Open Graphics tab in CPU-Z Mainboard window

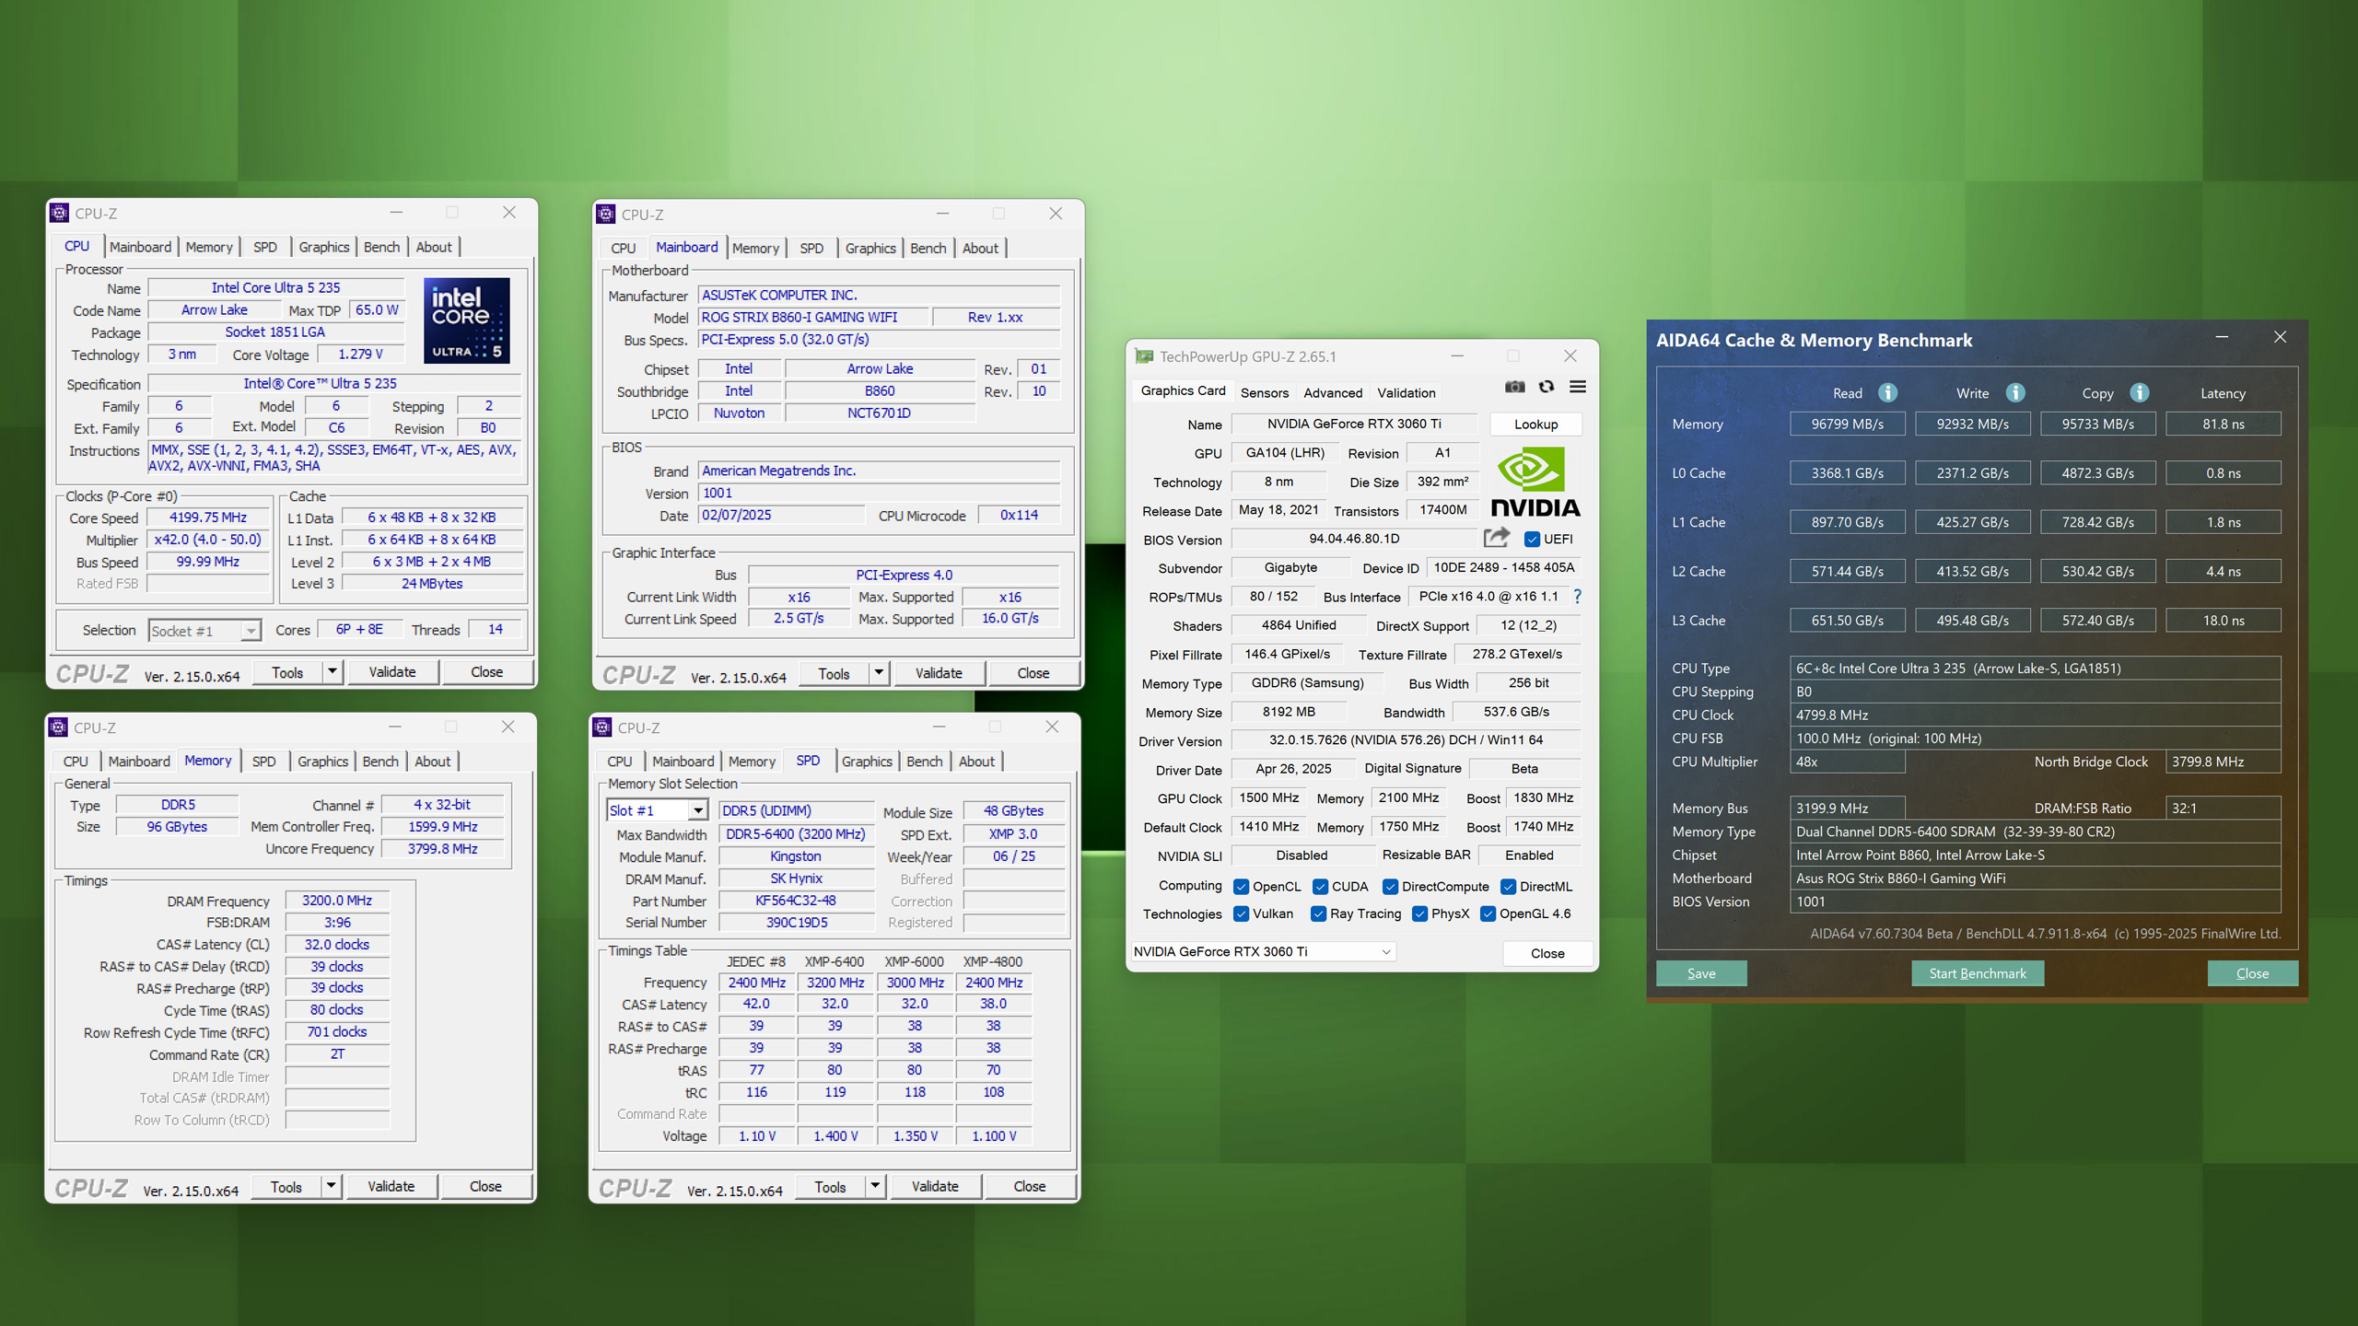tap(870, 248)
